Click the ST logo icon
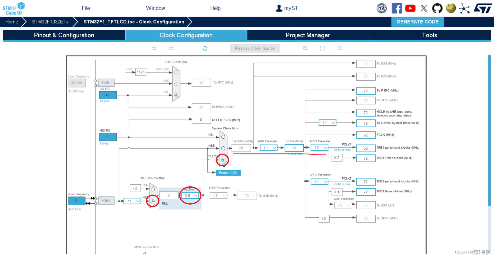This screenshot has height=257, width=494. [483, 8]
